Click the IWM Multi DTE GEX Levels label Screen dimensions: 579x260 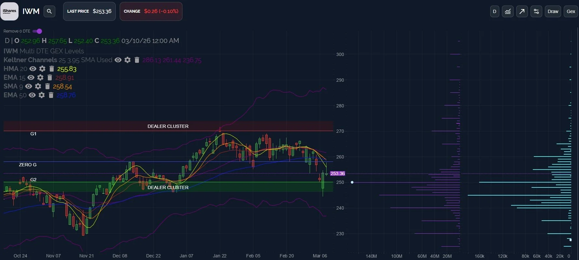44,51
